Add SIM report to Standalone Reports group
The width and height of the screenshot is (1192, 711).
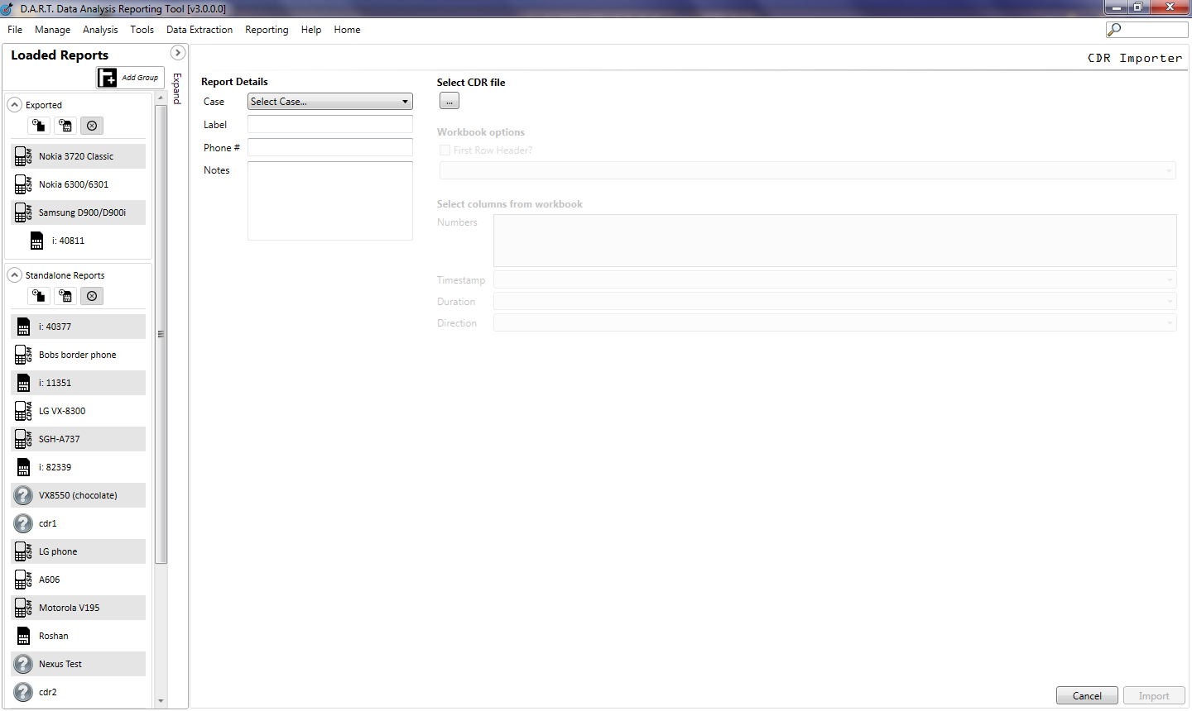(x=65, y=296)
